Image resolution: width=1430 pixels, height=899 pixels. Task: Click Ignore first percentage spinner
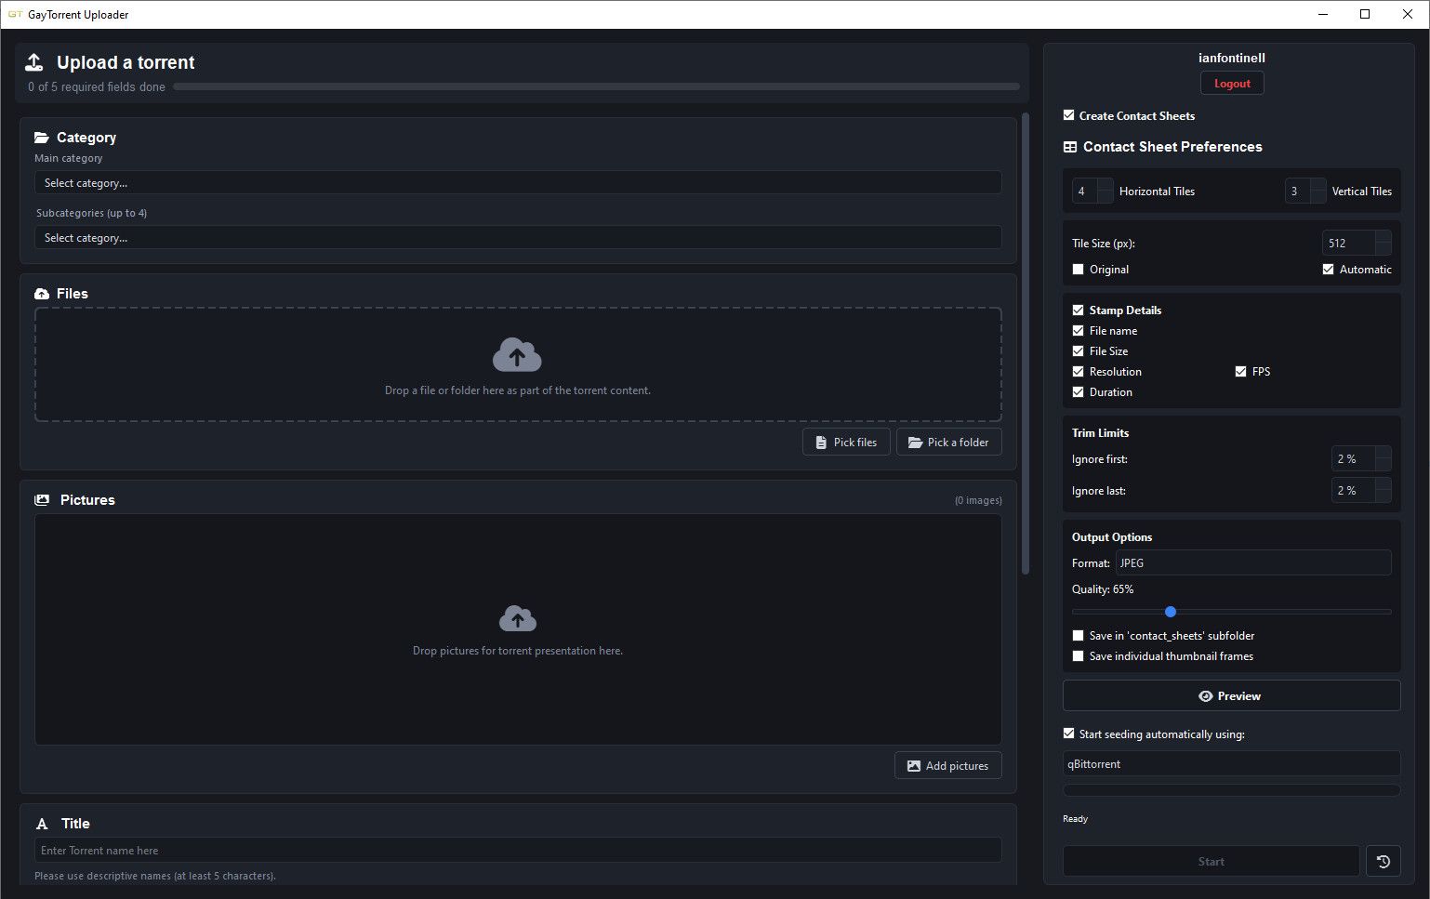click(1361, 459)
